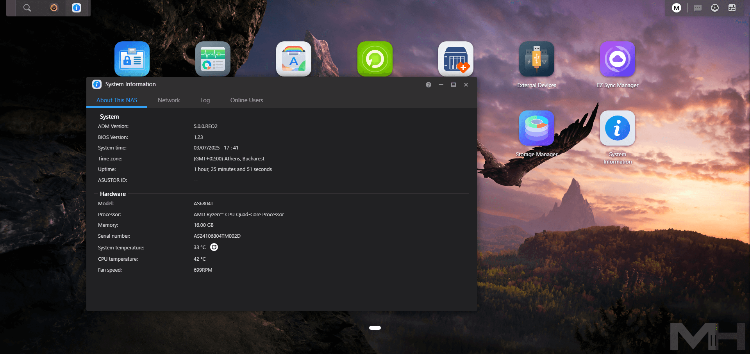The image size is (750, 354).
Task: Minimize the System Information window
Action: (441, 85)
